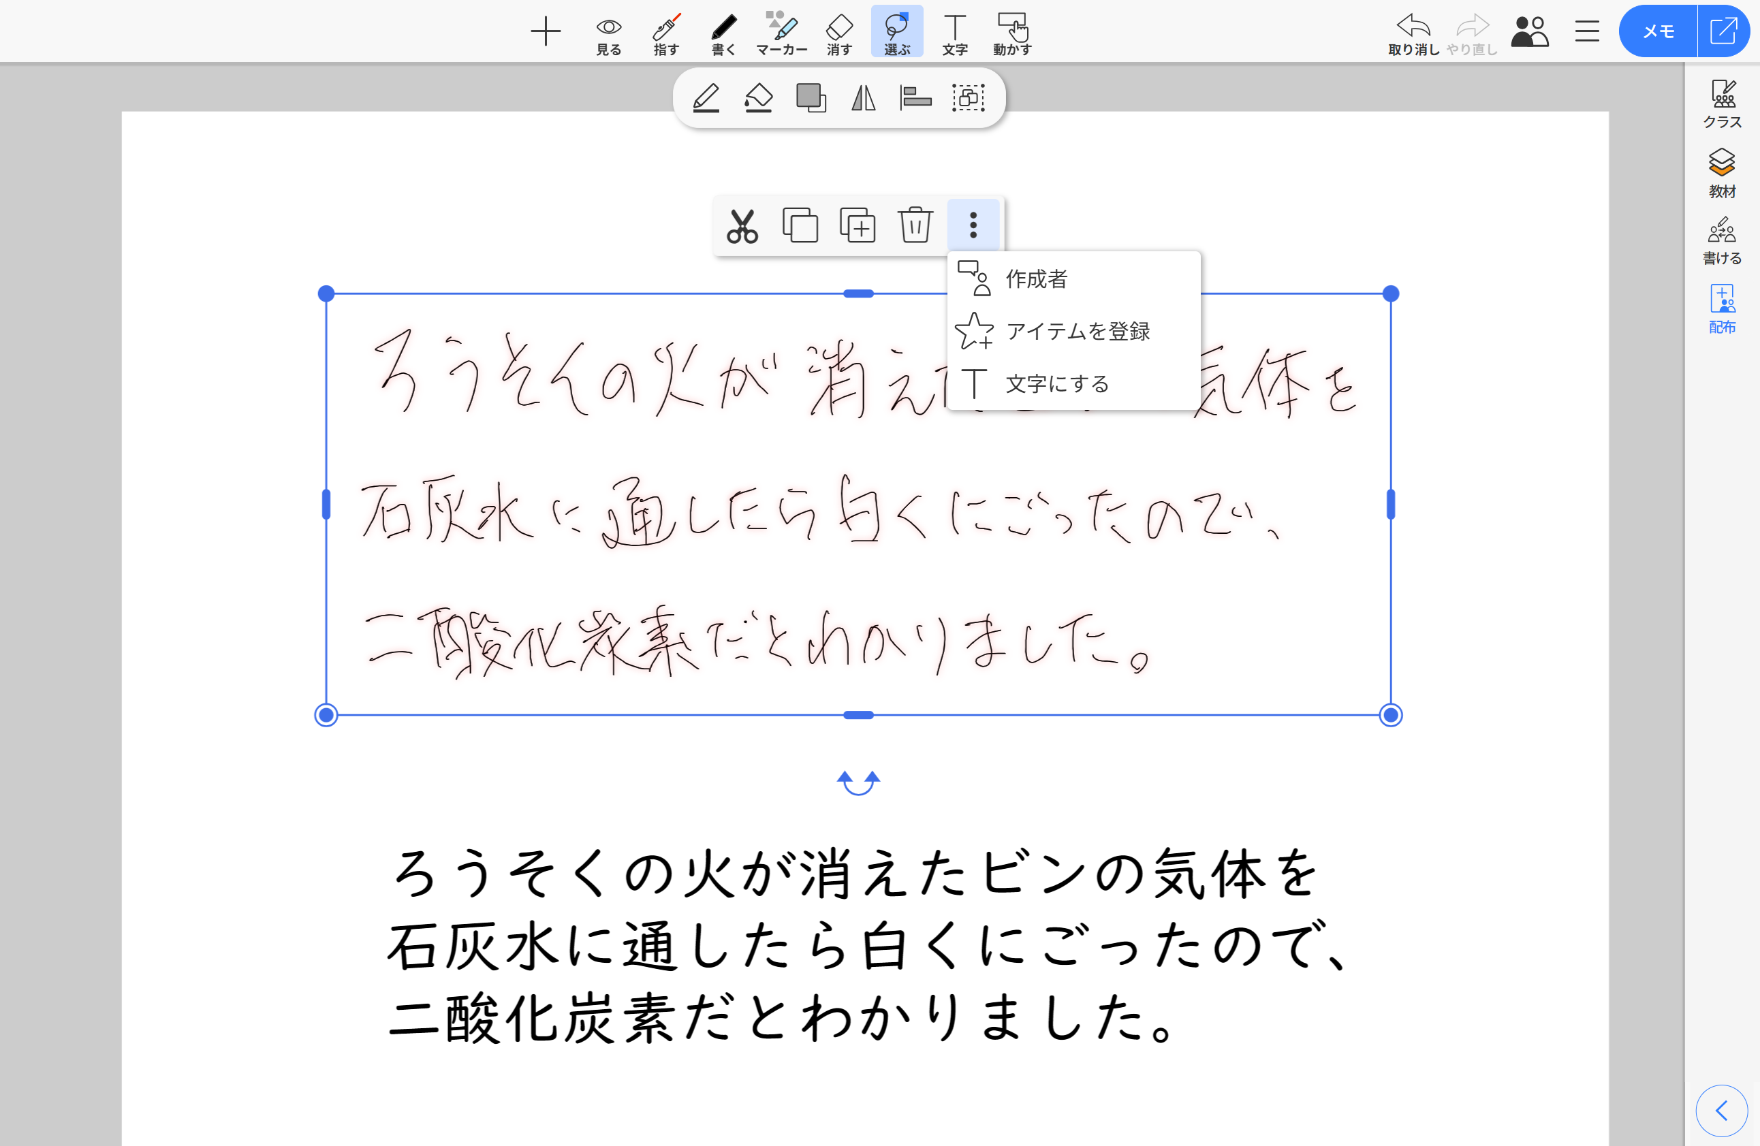Click the copy icon in selection toolbar

800,225
